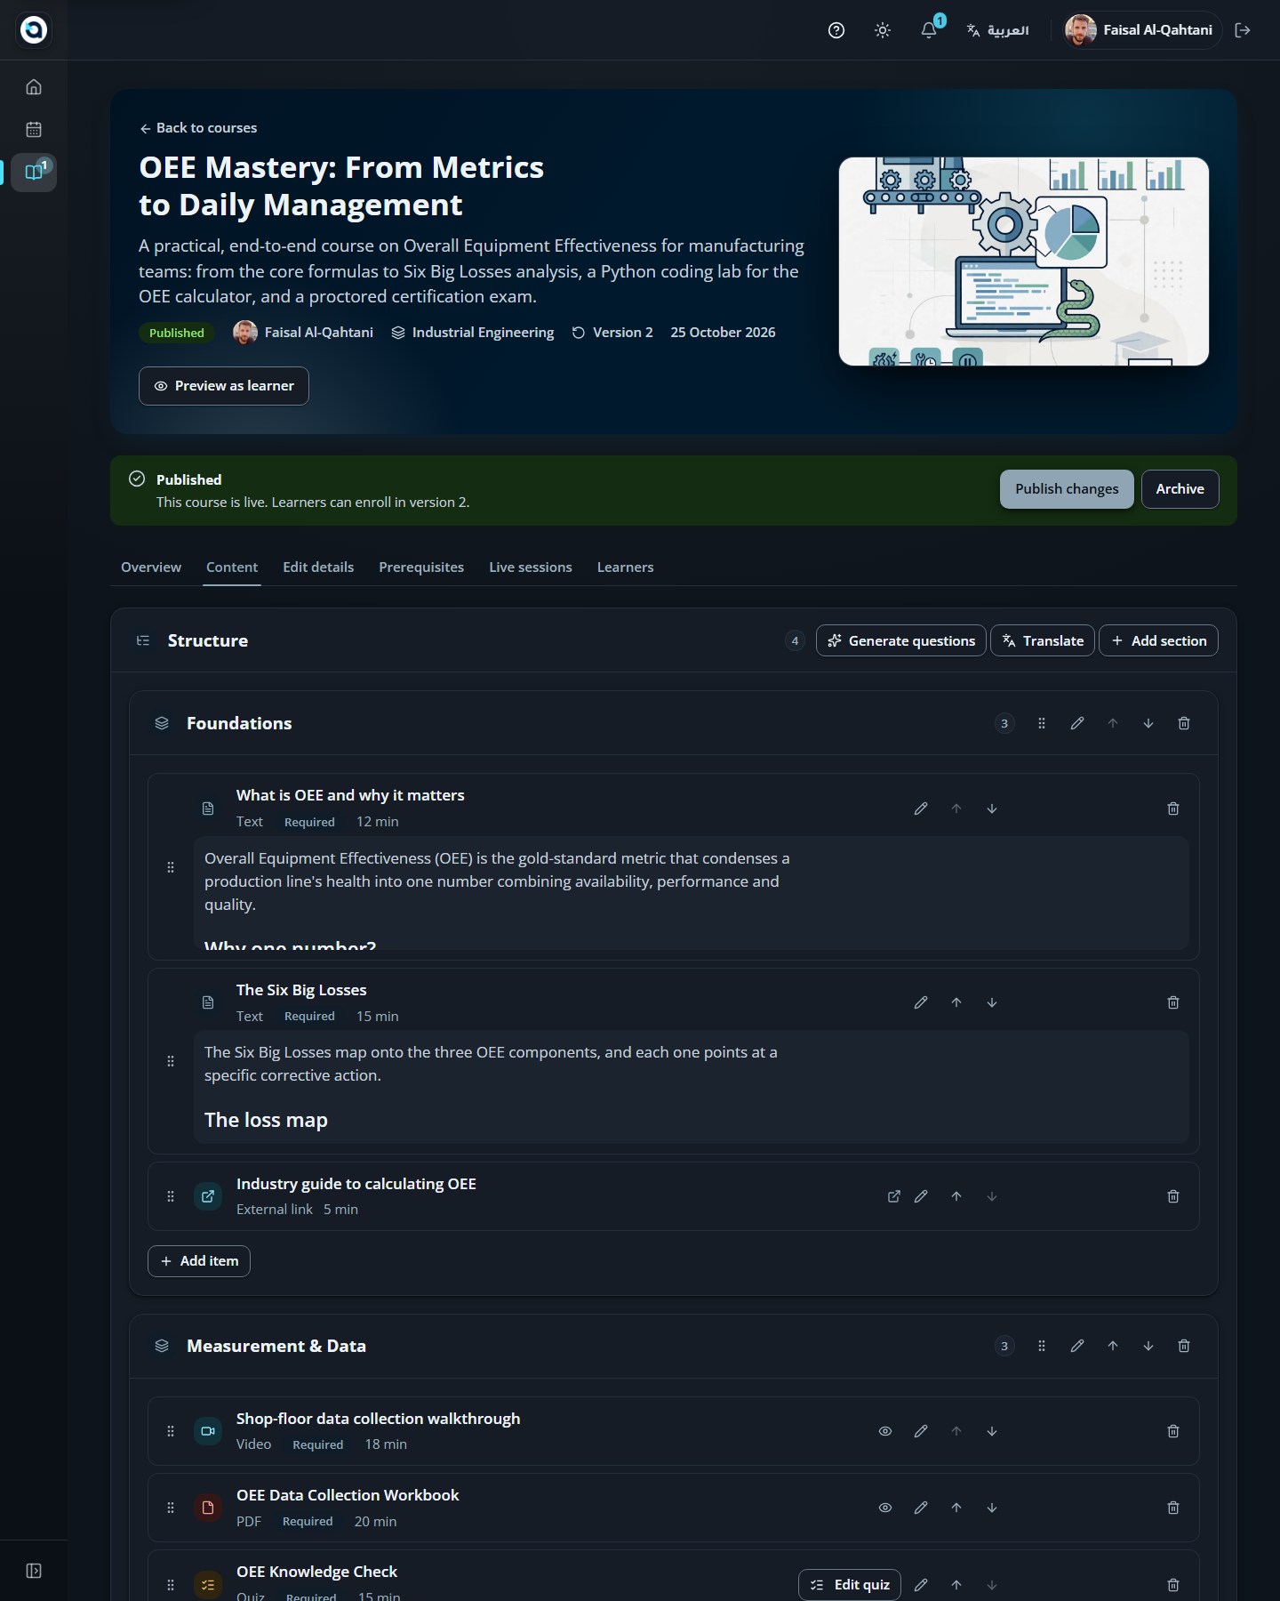Grab the Foundations section drag handle
This screenshot has height=1601, width=1280.
[1042, 724]
